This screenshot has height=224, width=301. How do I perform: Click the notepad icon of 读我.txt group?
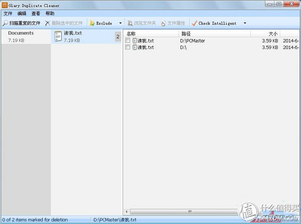pyautogui.click(x=58, y=37)
